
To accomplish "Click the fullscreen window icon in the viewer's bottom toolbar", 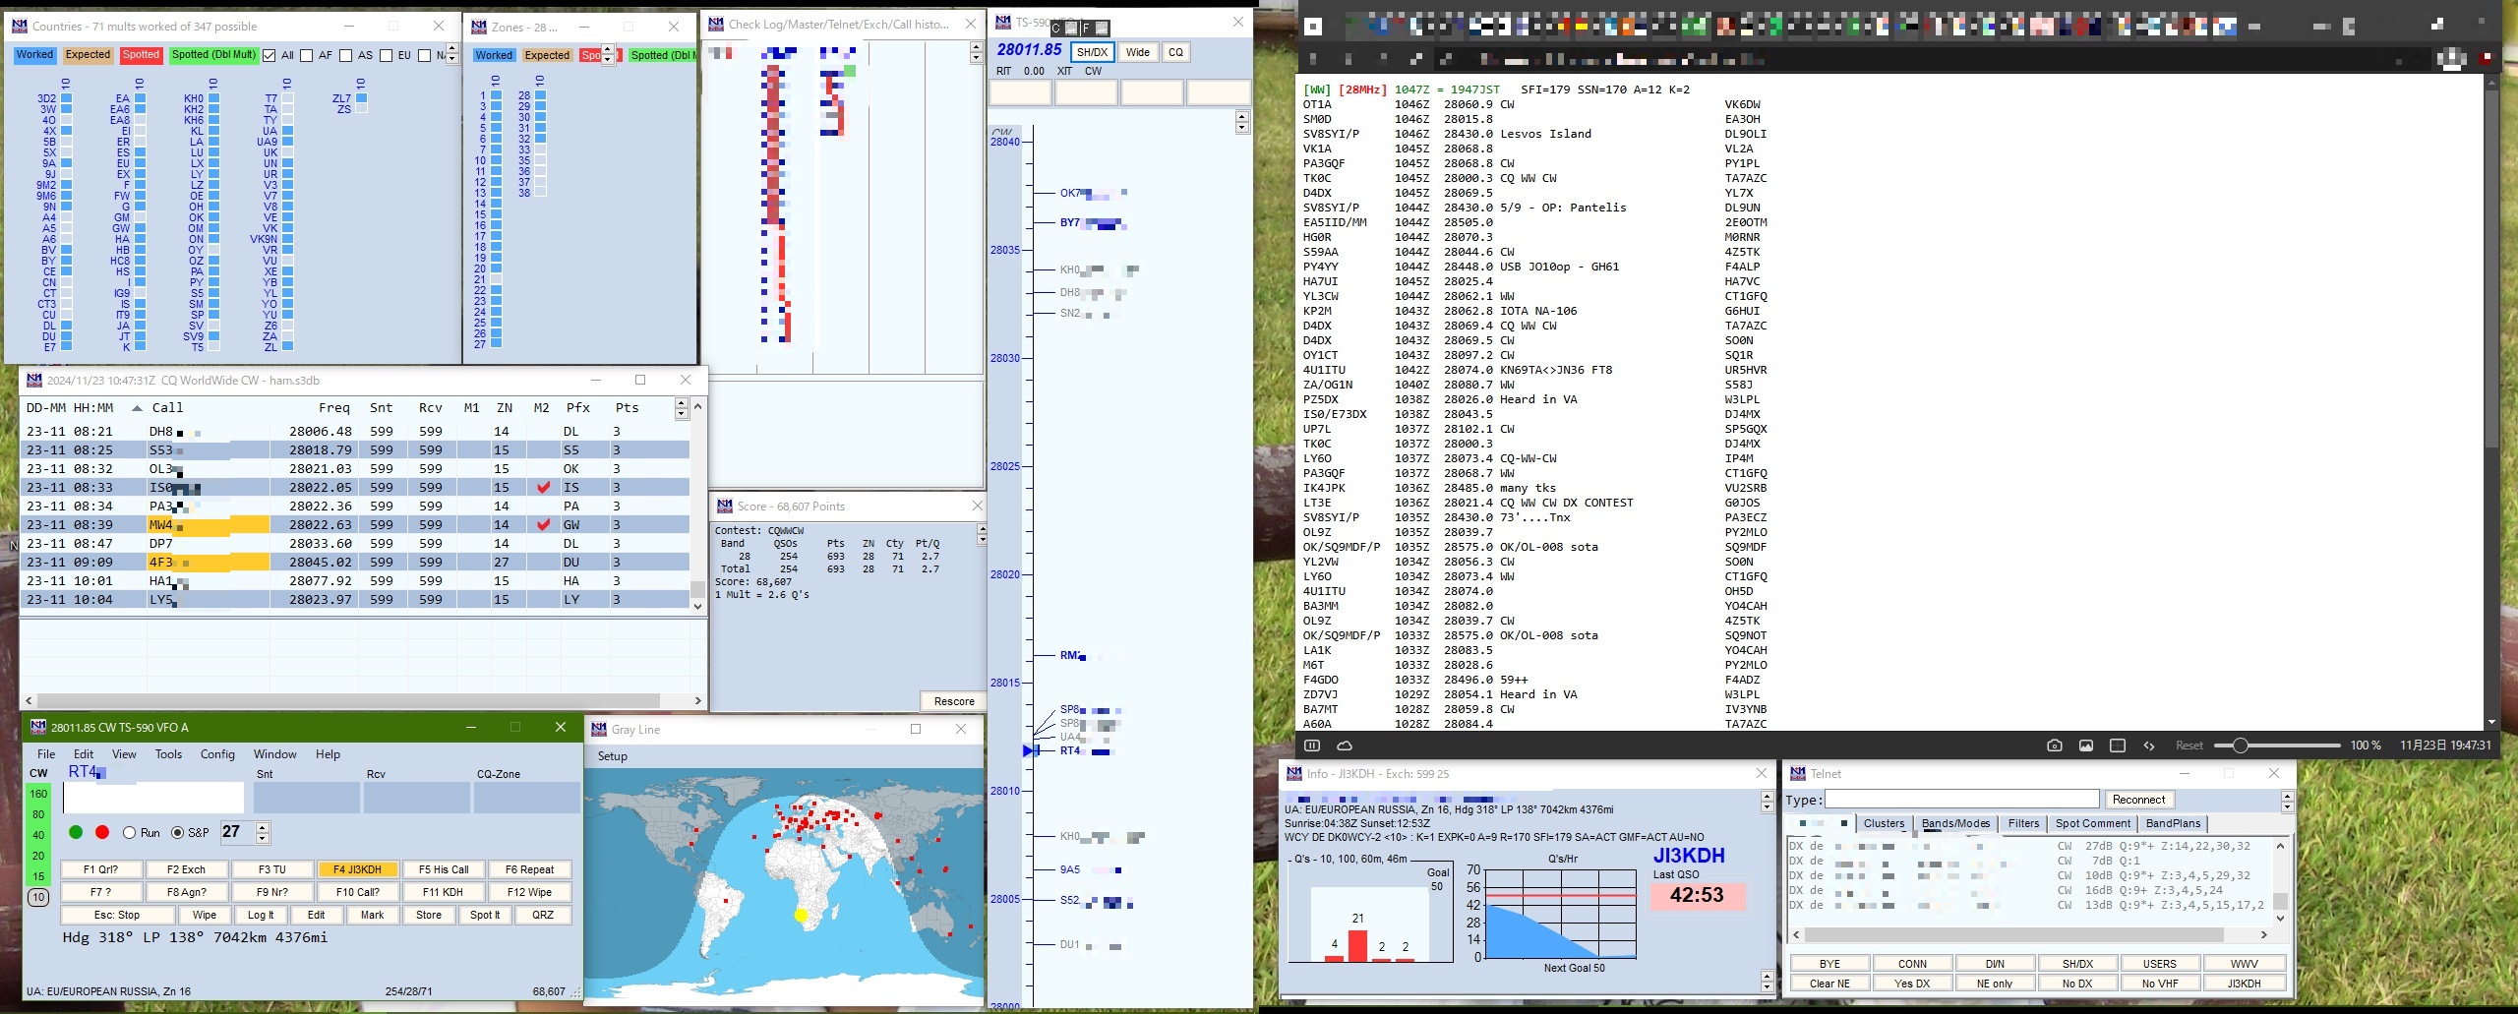I will point(2118,746).
